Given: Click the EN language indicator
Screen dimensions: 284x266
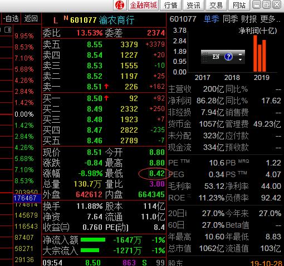Looking at the screenshot, I should (x=216, y=57).
